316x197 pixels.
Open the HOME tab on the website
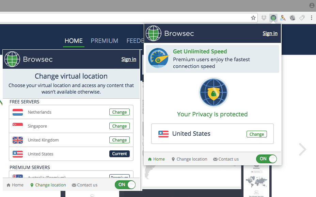pos(74,41)
